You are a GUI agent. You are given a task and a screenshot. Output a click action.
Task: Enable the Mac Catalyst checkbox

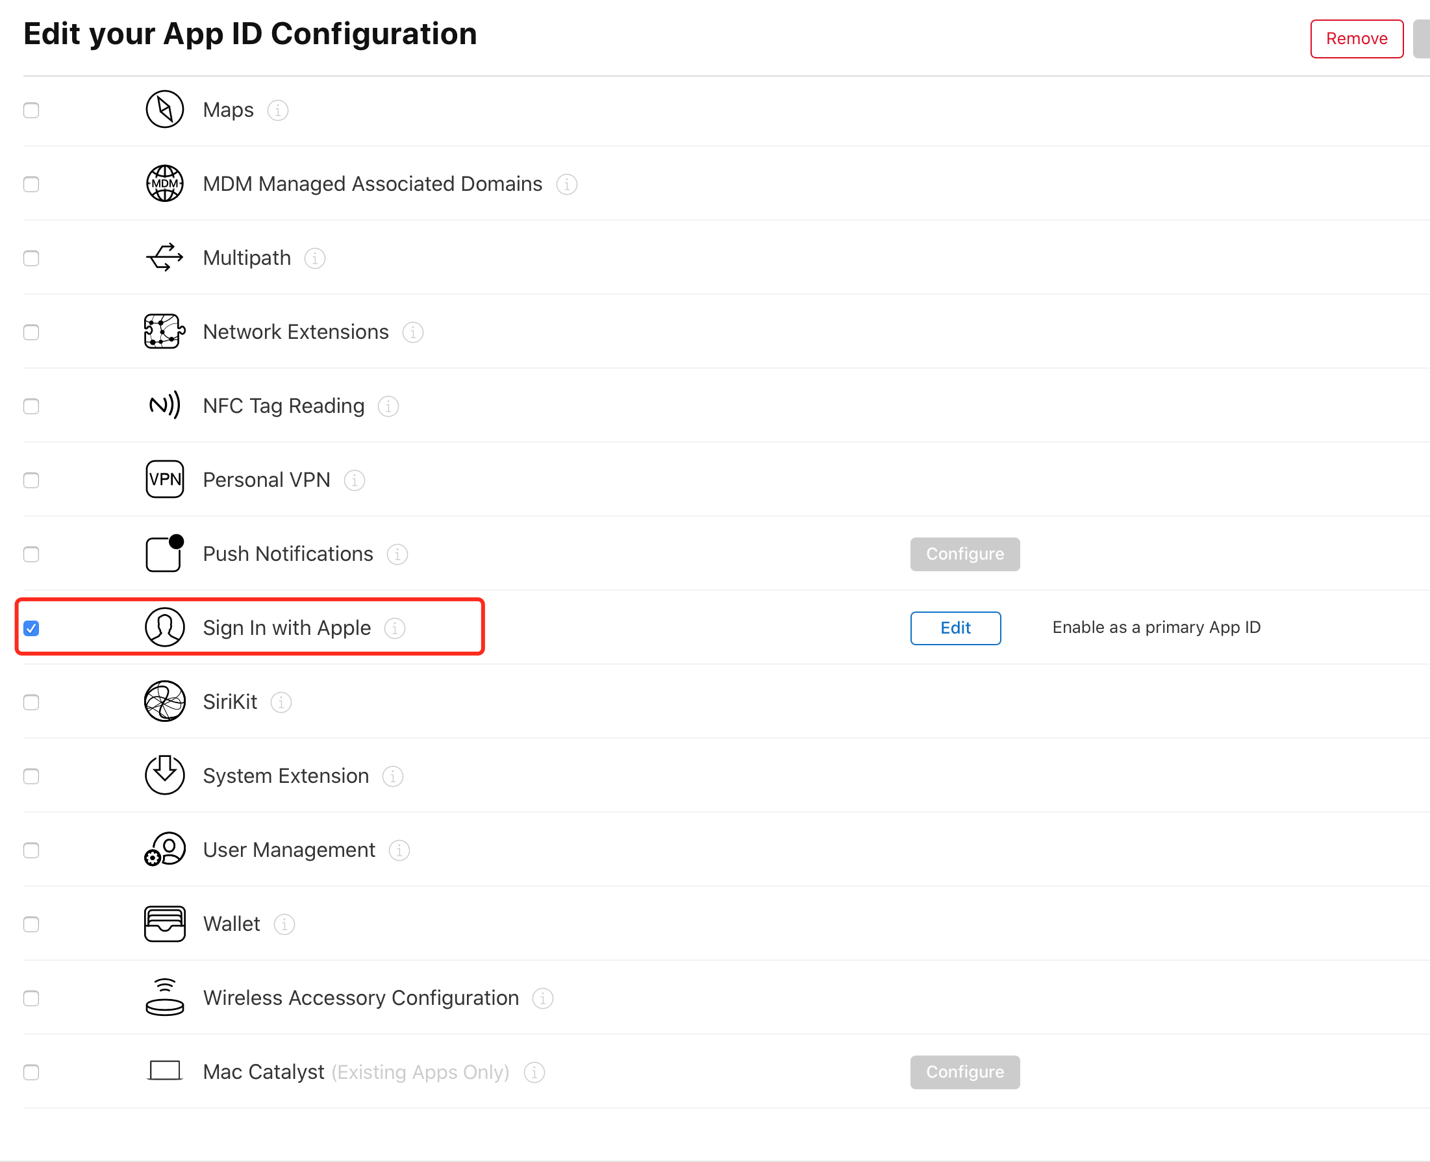point(31,1072)
